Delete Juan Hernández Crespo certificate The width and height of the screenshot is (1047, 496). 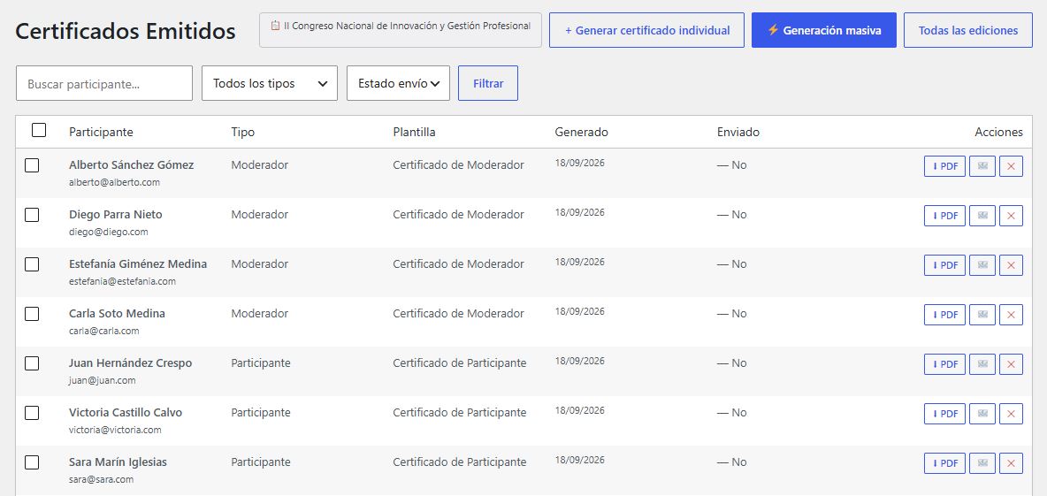[x=1011, y=364]
